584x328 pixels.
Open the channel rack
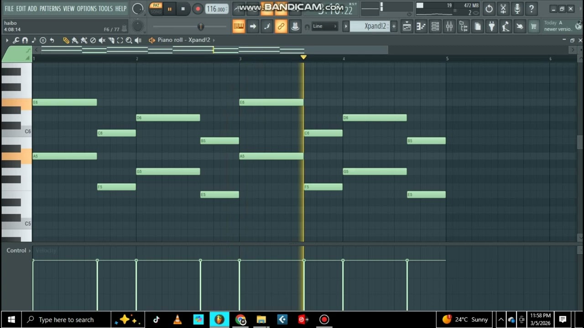(x=435, y=26)
